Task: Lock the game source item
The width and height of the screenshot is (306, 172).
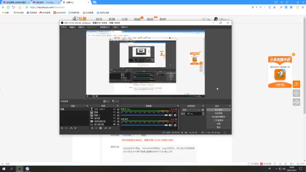Action: 118,118
